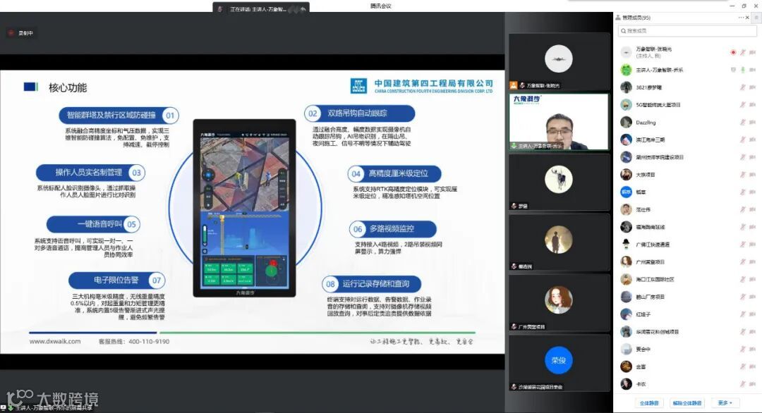This screenshot has height=413, width=762.
Task: Select video tile of 万象智联-张晓光
Action: click(559, 61)
